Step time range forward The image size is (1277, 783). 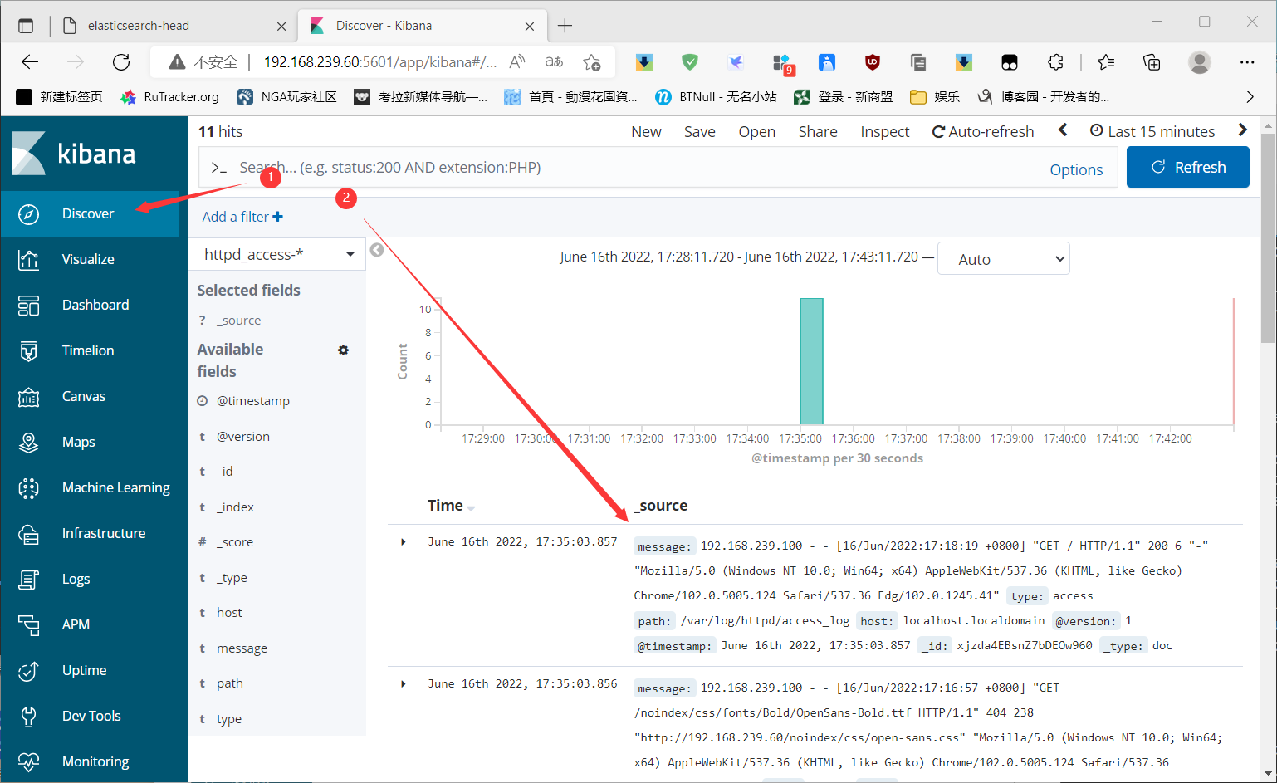coord(1242,130)
